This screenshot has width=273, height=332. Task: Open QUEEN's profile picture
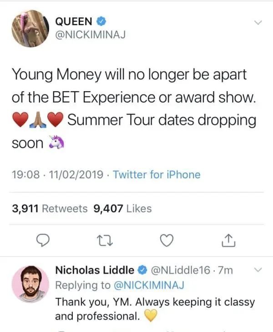pos(30,28)
